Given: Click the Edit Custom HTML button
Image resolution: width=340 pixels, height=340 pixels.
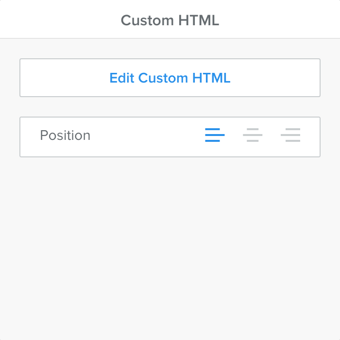Looking at the screenshot, I should click(170, 78).
